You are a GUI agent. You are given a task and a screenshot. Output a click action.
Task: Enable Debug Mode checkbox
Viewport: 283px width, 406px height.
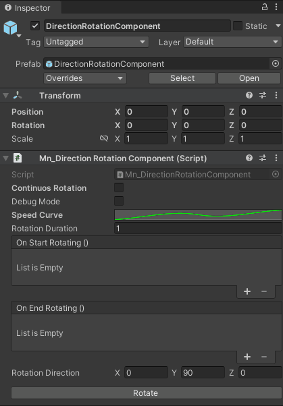coord(119,201)
